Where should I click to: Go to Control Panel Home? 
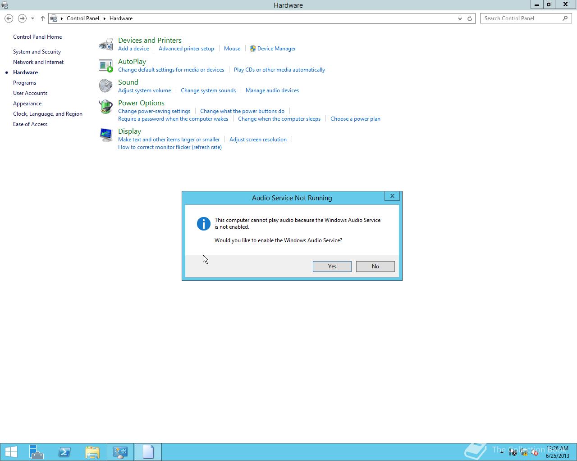click(37, 37)
